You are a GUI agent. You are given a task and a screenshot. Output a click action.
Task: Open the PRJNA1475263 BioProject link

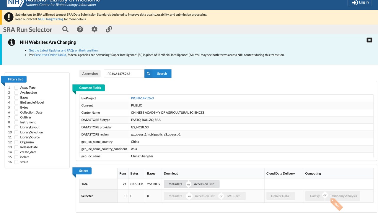(142, 98)
